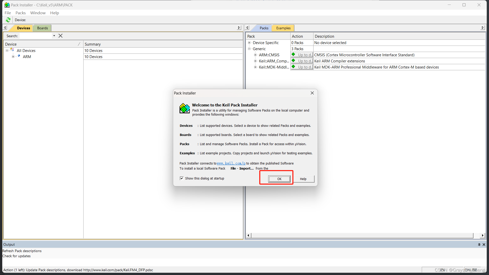Image resolution: width=489 pixels, height=275 pixels.
Task: Click green diamond icon for ARM::CMSIS
Action: [x=293, y=54]
